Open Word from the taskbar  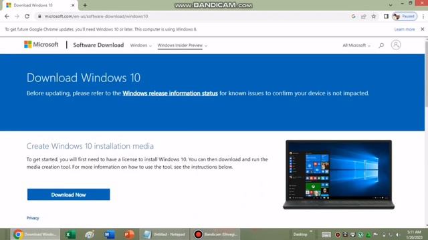point(110,234)
